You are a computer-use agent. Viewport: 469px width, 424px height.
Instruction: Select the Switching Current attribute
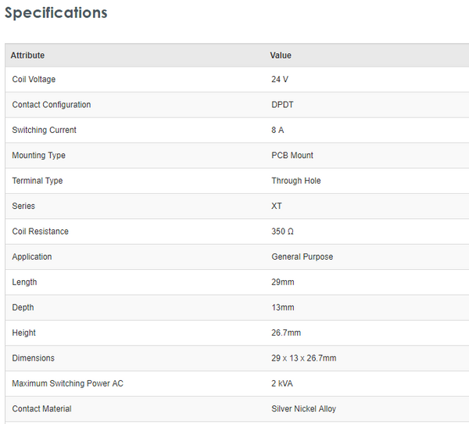tap(45, 130)
